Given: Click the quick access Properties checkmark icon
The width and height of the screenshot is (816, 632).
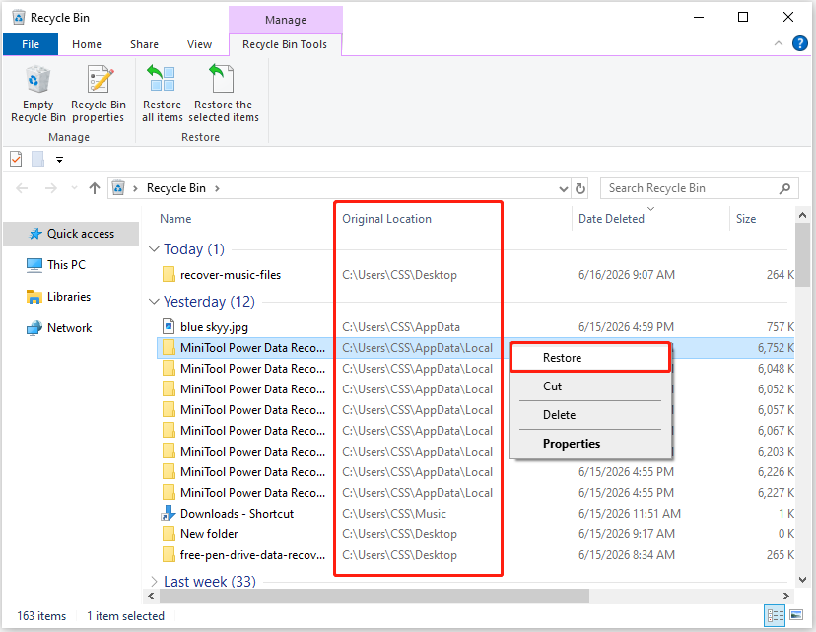Looking at the screenshot, I should pyautogui.click(x=16, y=159).
